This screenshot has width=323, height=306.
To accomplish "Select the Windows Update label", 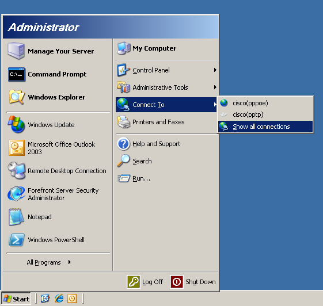I will pos(51,125).
